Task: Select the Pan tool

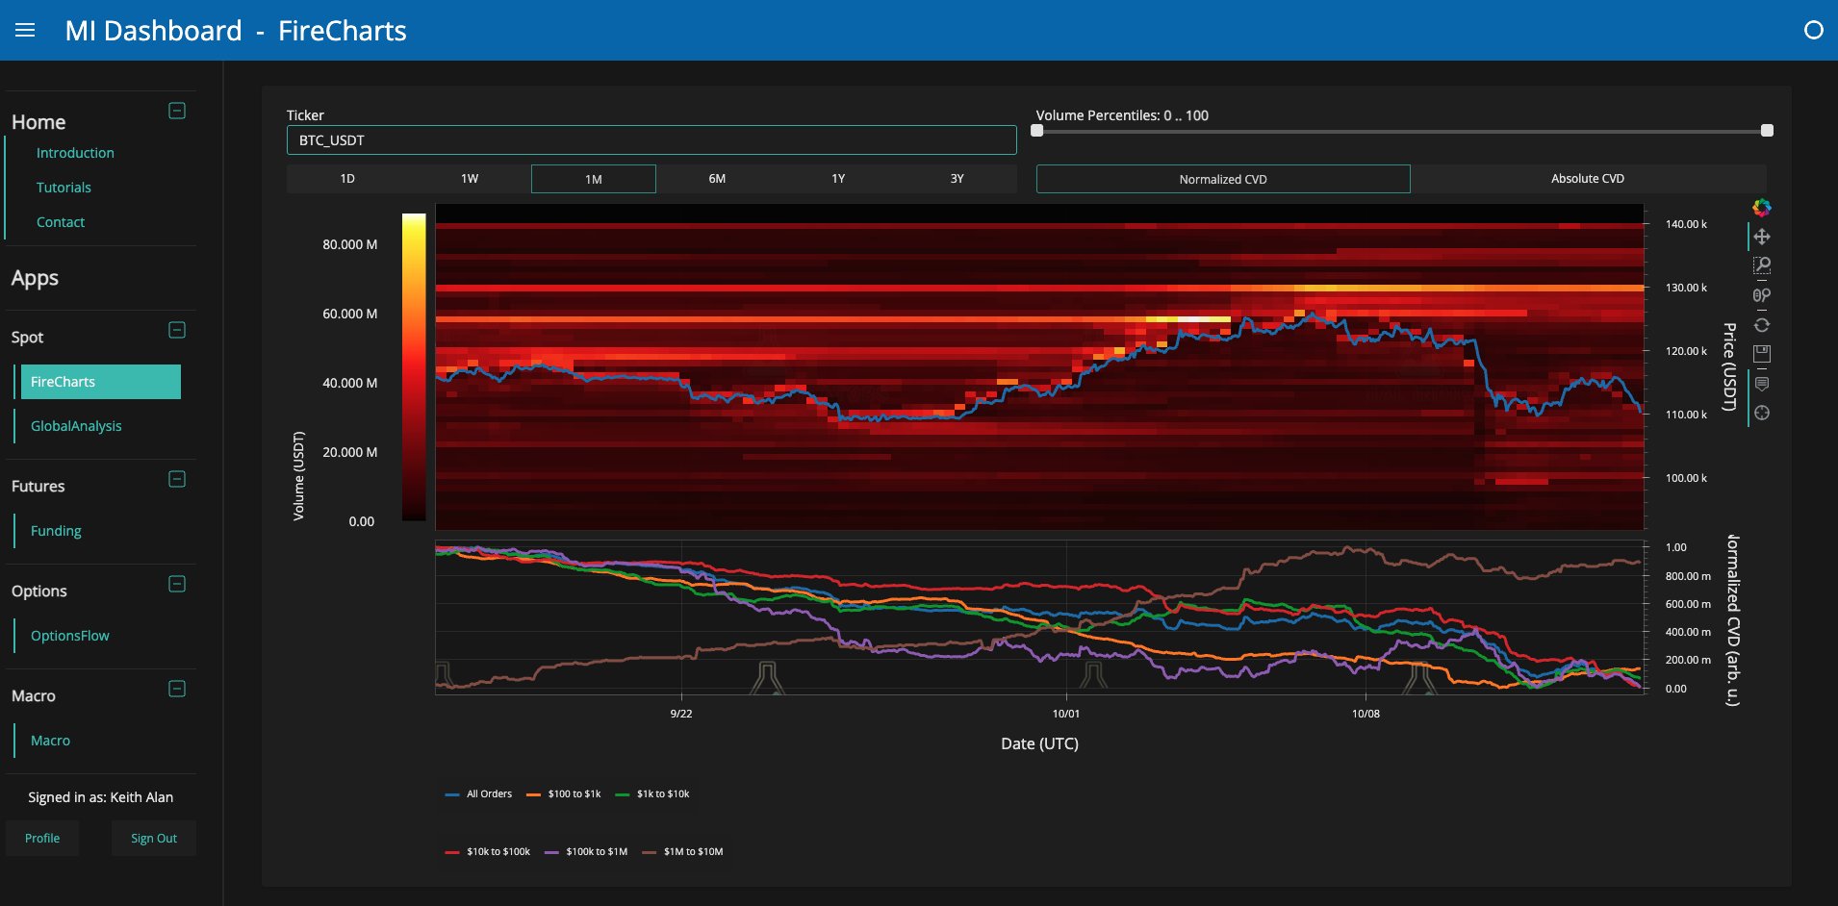Action: point(1761,237)
